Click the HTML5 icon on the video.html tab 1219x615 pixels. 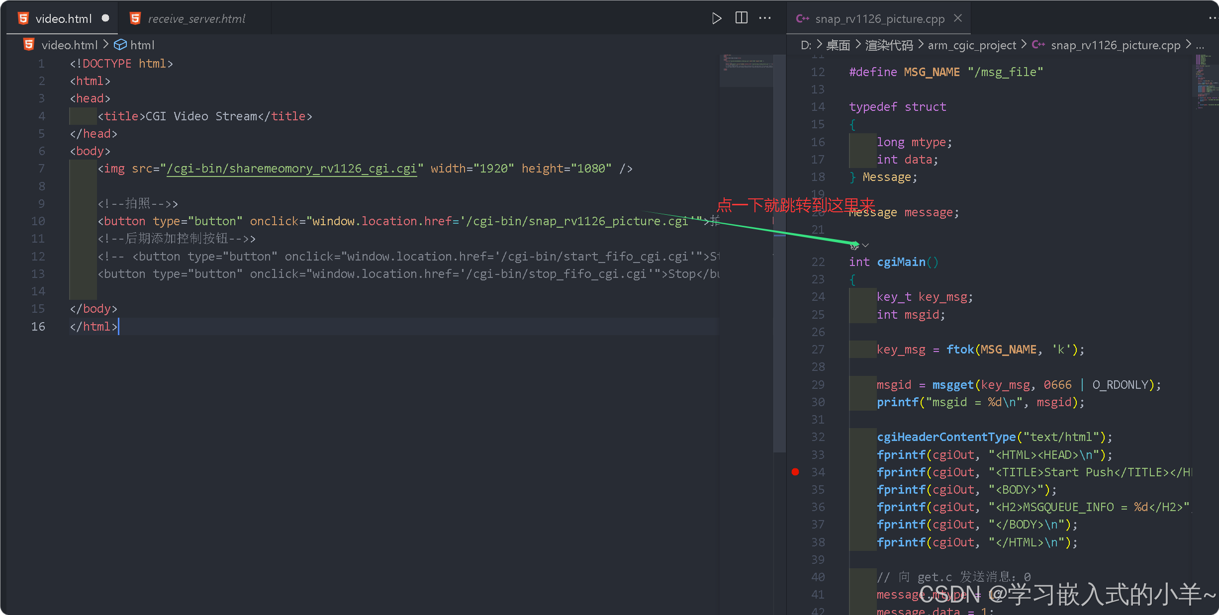[x=23, y=18]
